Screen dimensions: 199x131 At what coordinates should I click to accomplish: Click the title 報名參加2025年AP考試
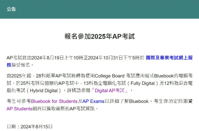tap(99, 37)
